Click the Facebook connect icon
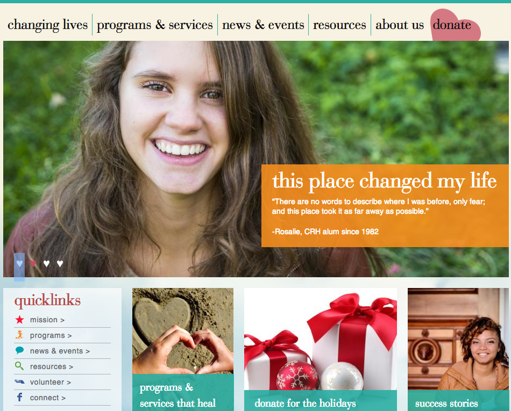Image resolution: width=511 pixels, height=411 pixels. pos(19,397)
